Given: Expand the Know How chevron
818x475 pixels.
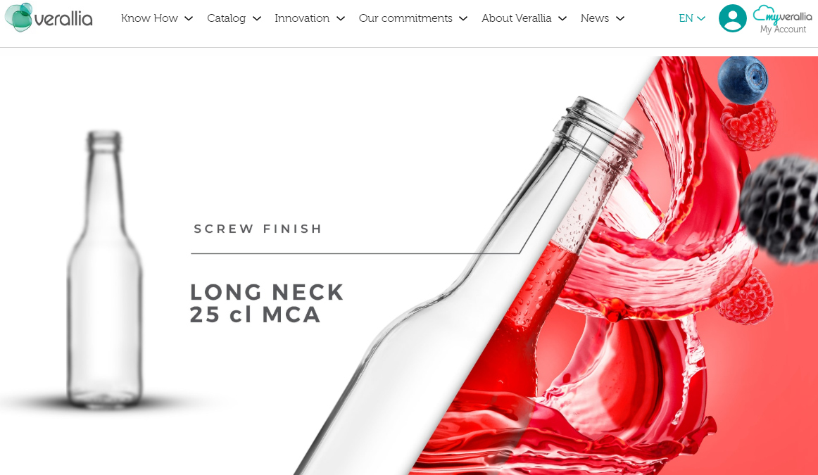Looking at the screenshot, I should click(x=189, y=19).
